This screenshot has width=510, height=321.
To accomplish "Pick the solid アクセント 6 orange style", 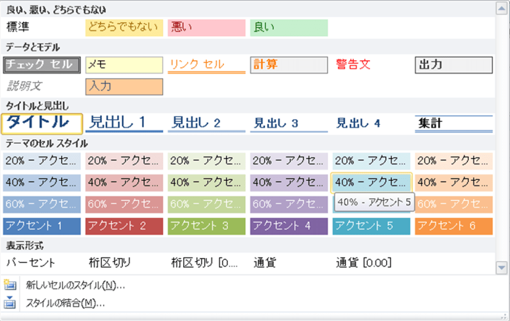I will [453, 226].
